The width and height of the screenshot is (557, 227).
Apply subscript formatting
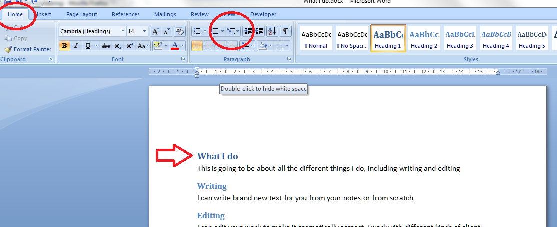click(117, 46)
